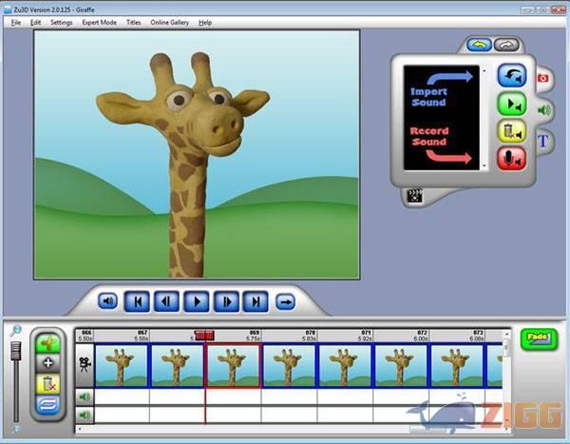Select frame 071 thumbnail in timeline
The image size is (570, 444).
click(x=344, y=366)
